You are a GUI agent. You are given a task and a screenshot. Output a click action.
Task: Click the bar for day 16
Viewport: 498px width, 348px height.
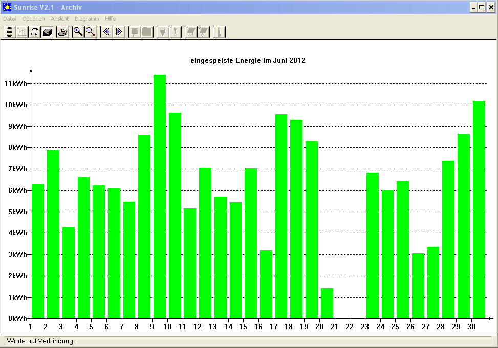[x=266, y=285]
